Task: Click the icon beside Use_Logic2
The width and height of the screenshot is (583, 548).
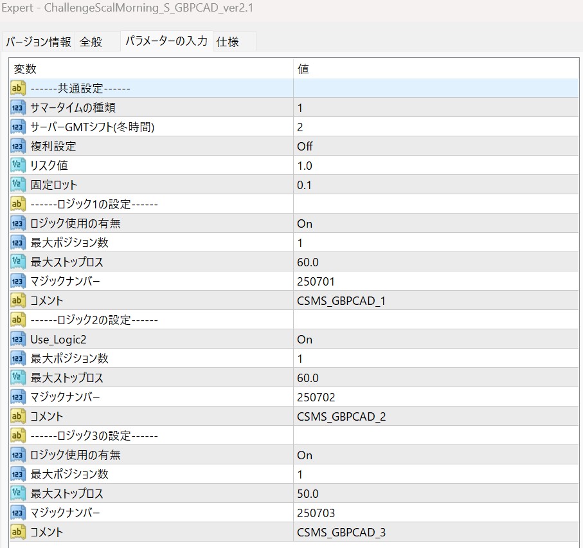Action: pyautogui.click(x=18, y=339)
